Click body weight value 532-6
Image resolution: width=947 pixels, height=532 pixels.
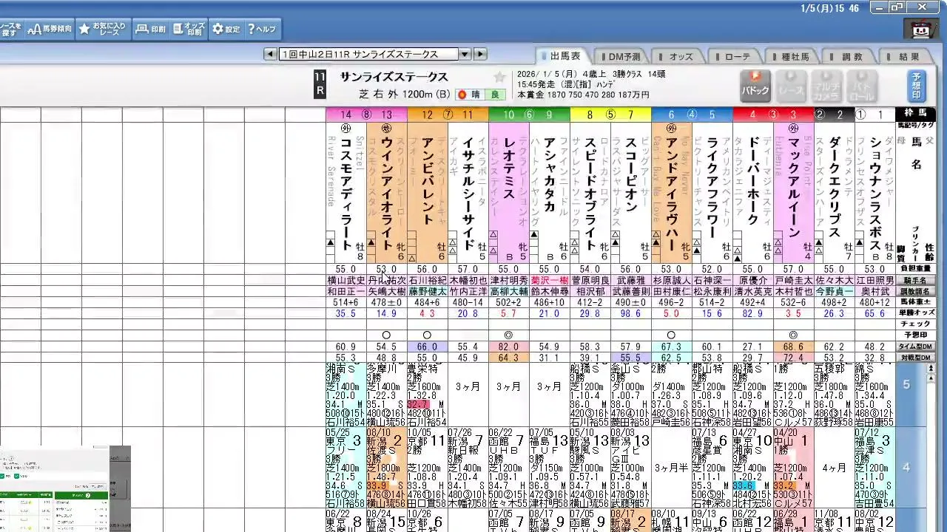[x=794, y=302]
